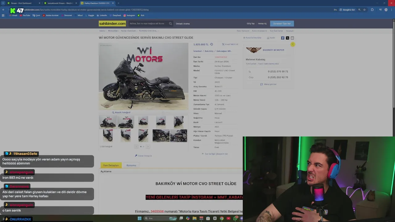Open Hasar Sorgula link
This screenshot has width=395, height=222.
(x=143, y=156)
